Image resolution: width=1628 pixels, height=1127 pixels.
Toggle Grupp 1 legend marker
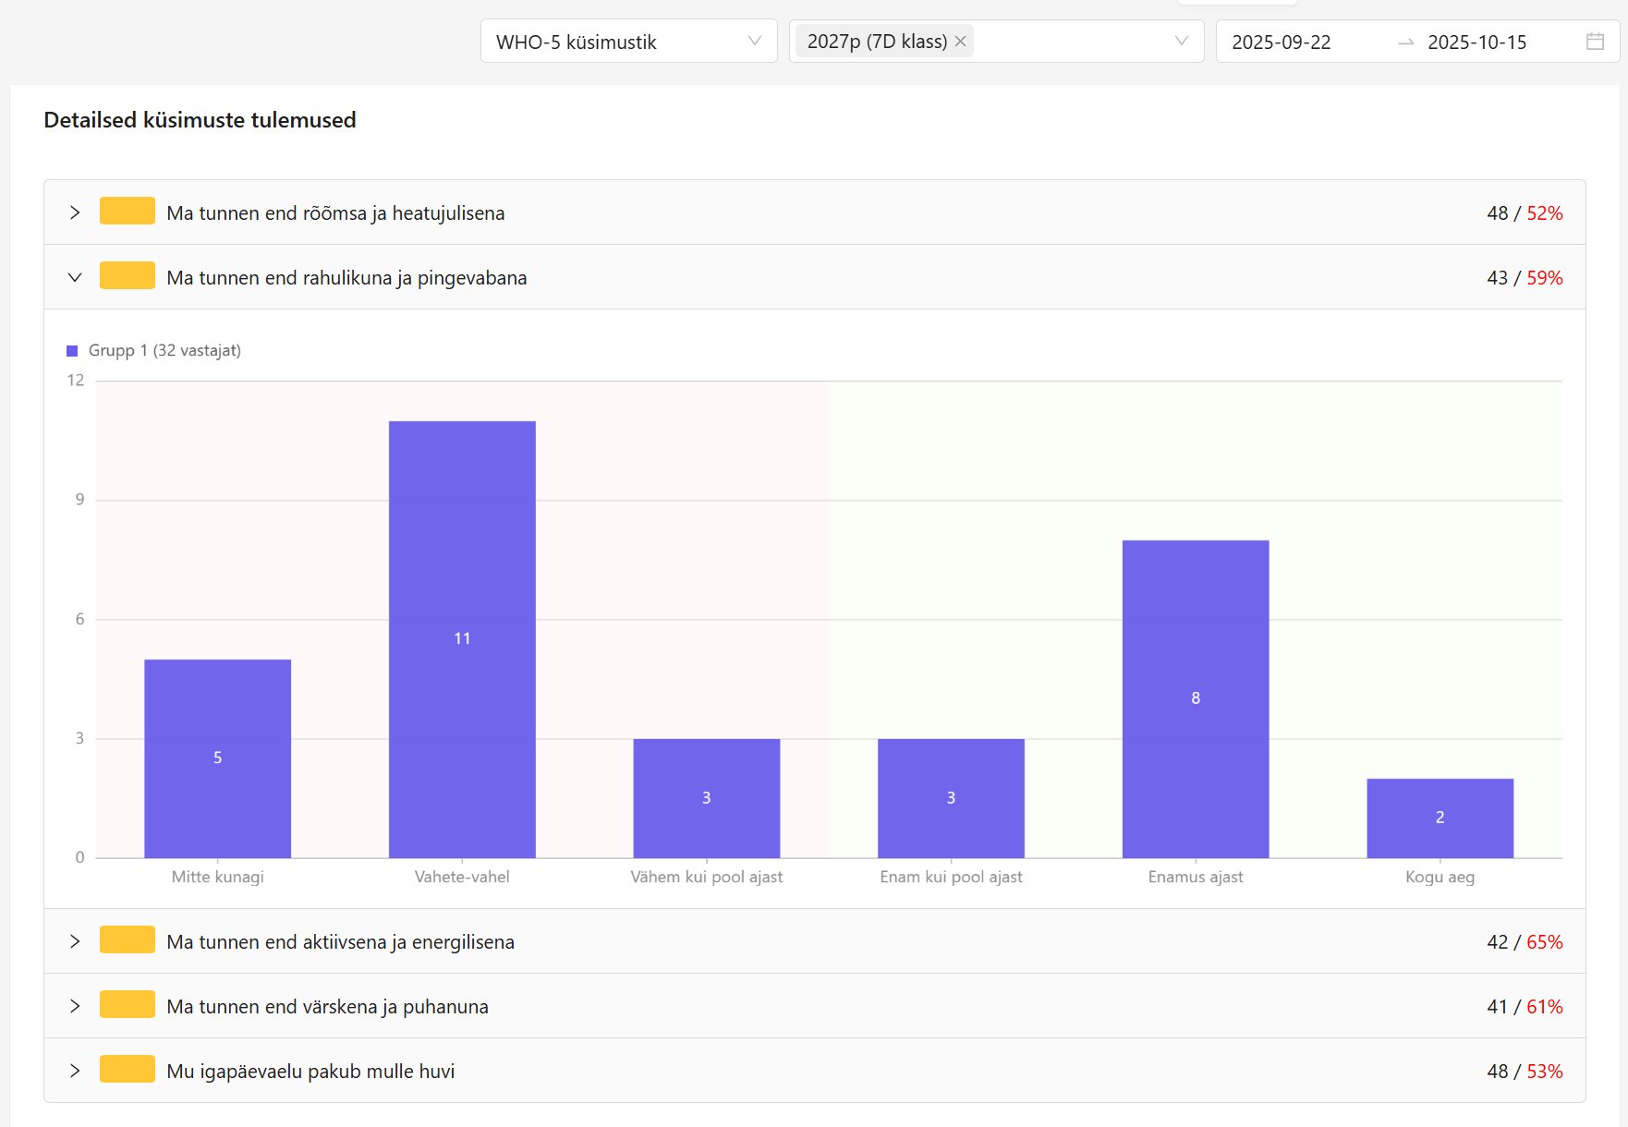pos(72,351)
